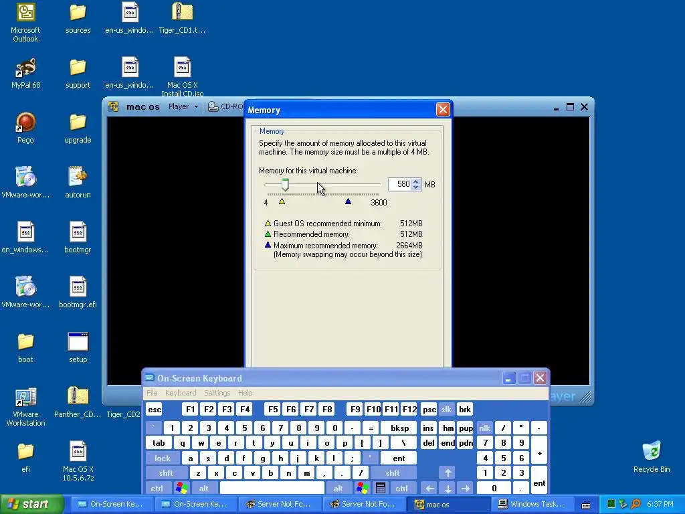Click the CD-ROM device icon in VMware Player
Image resolution: width=685 pixels, height=514 pixels.
pyautogui.click(x=213, y=106)
